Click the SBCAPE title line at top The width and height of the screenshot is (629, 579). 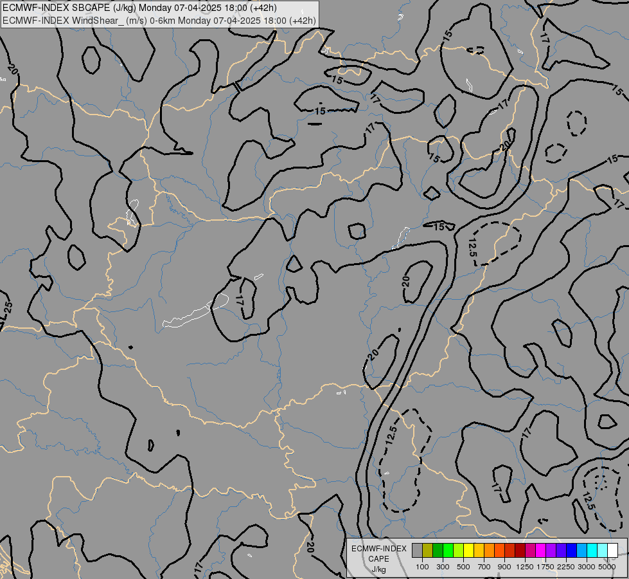click(139, 8)
